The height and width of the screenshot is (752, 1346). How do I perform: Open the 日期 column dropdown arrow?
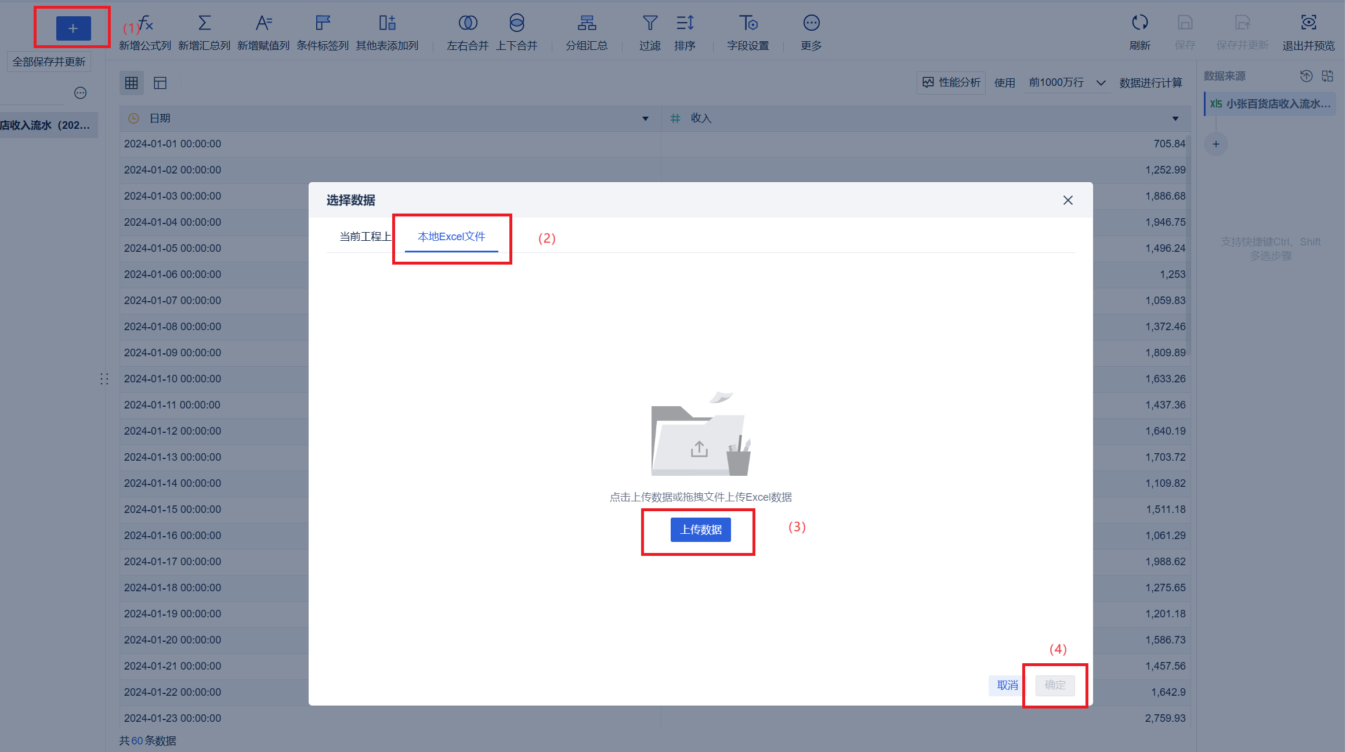click(x=645, y=118)
